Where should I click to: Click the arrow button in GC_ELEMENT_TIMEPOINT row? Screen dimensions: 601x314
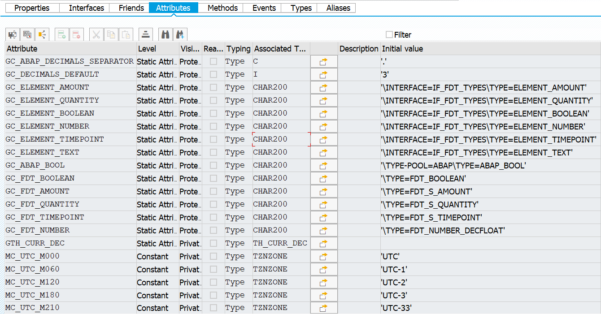(x=324, y=139)
